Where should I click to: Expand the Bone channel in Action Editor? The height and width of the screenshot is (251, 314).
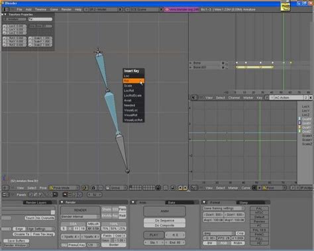point(191,63)
